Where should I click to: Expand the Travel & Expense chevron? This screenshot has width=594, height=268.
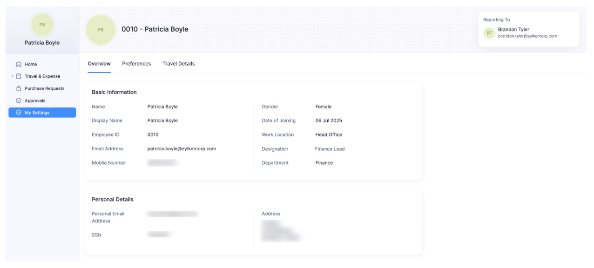(13, 76)
